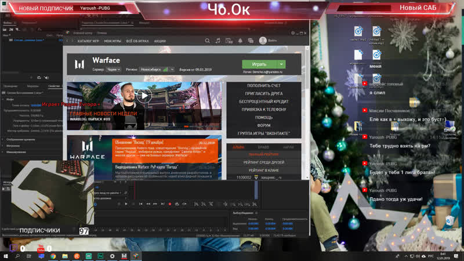Switch to the Свойства tab in Audition
464x261 pixels.
click(54, 86)
